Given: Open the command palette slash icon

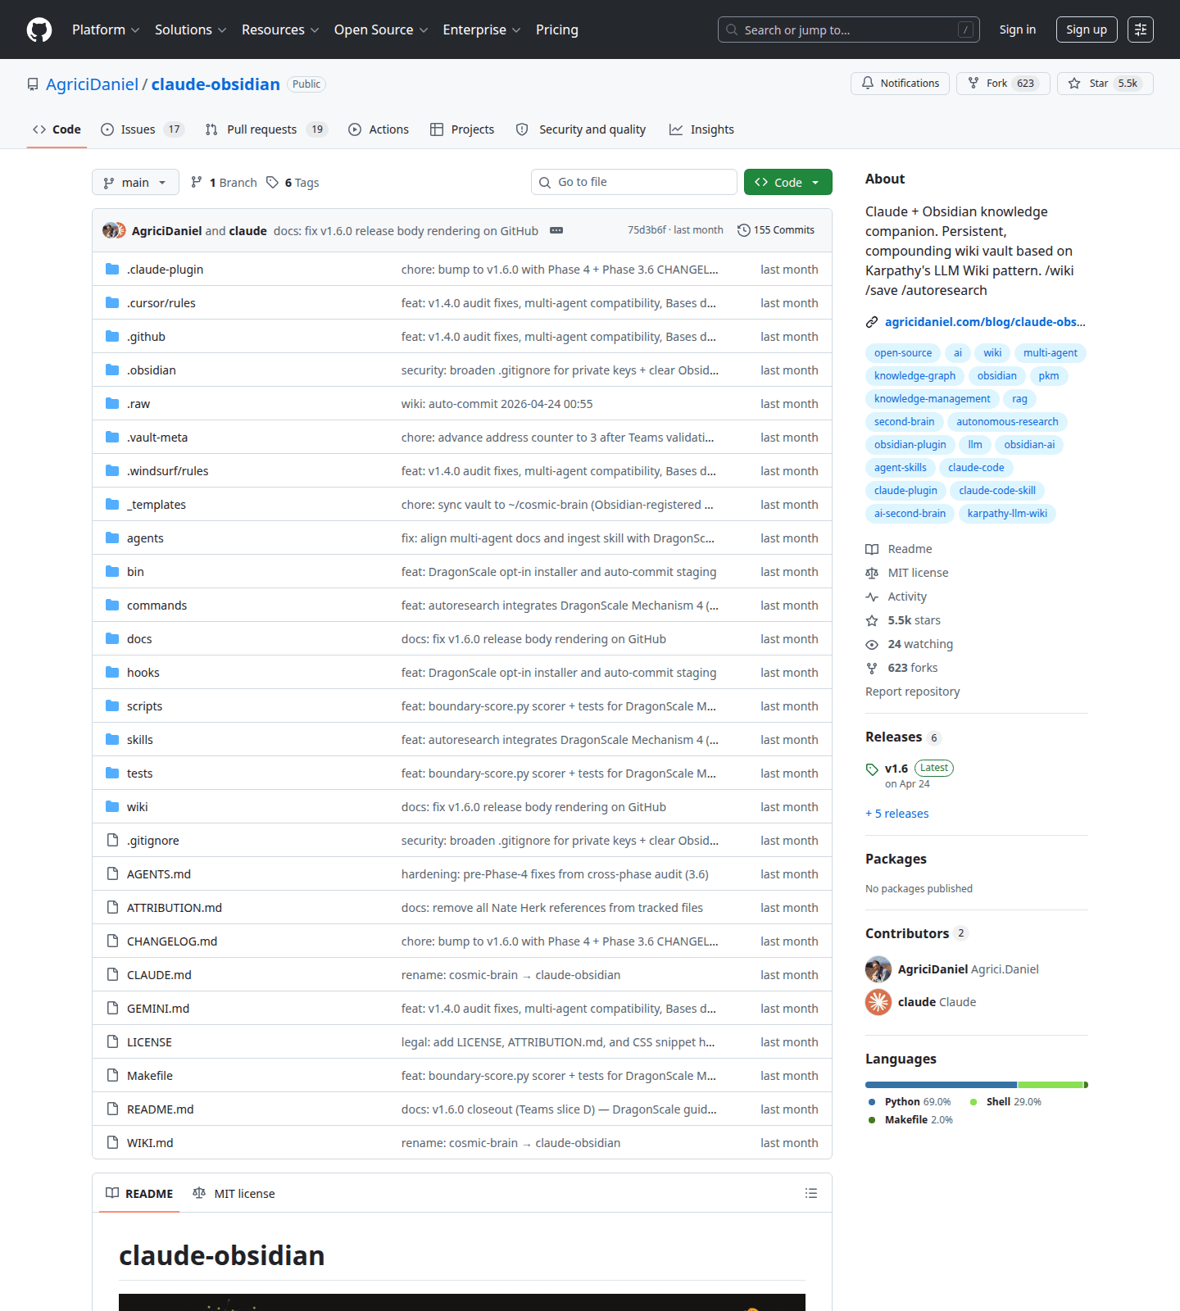Looking at the screenshot, I should [x=965, y=29].
